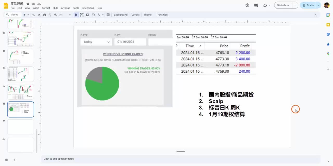
Task: Check the cloud save status icon
Action: coord(39,4)
